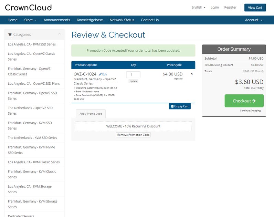Collapse the Categories panel chevron
Screen dimensions: 274x217
[x=60, y=34]
